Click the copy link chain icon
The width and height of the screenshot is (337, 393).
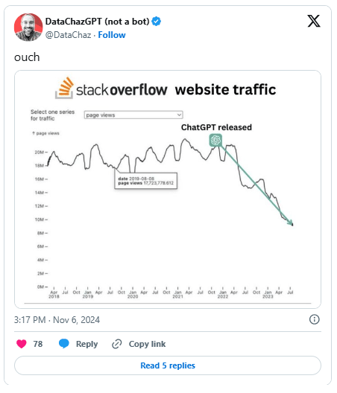(117, 344)
